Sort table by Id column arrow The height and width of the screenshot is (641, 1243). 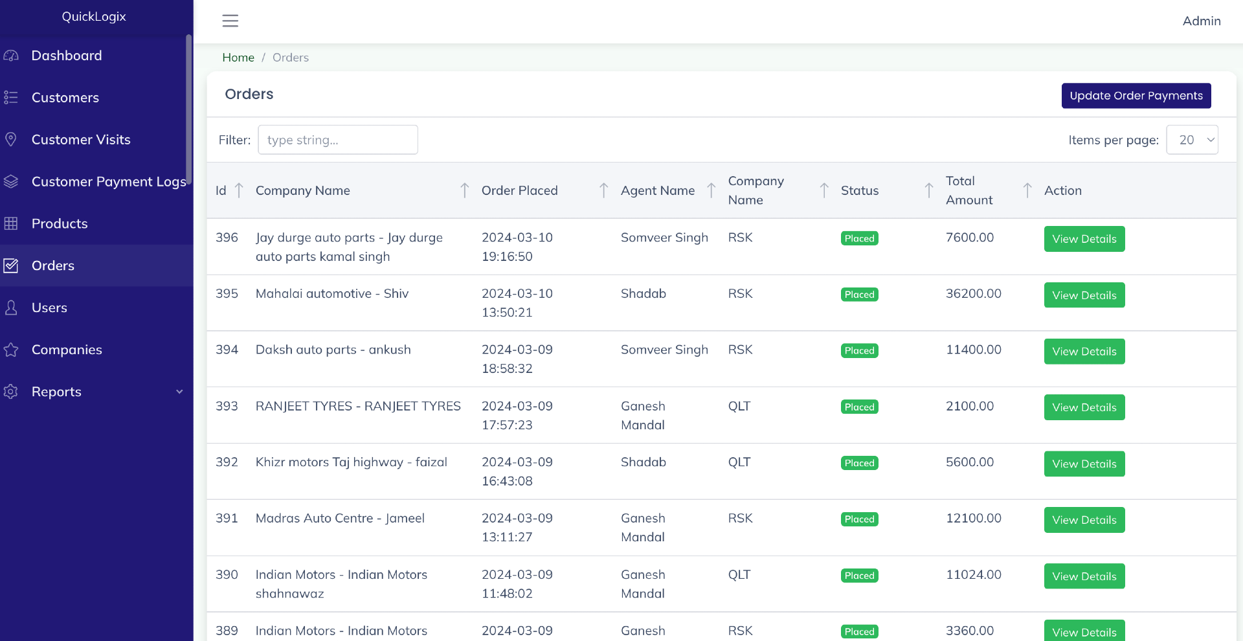(239, 190)
